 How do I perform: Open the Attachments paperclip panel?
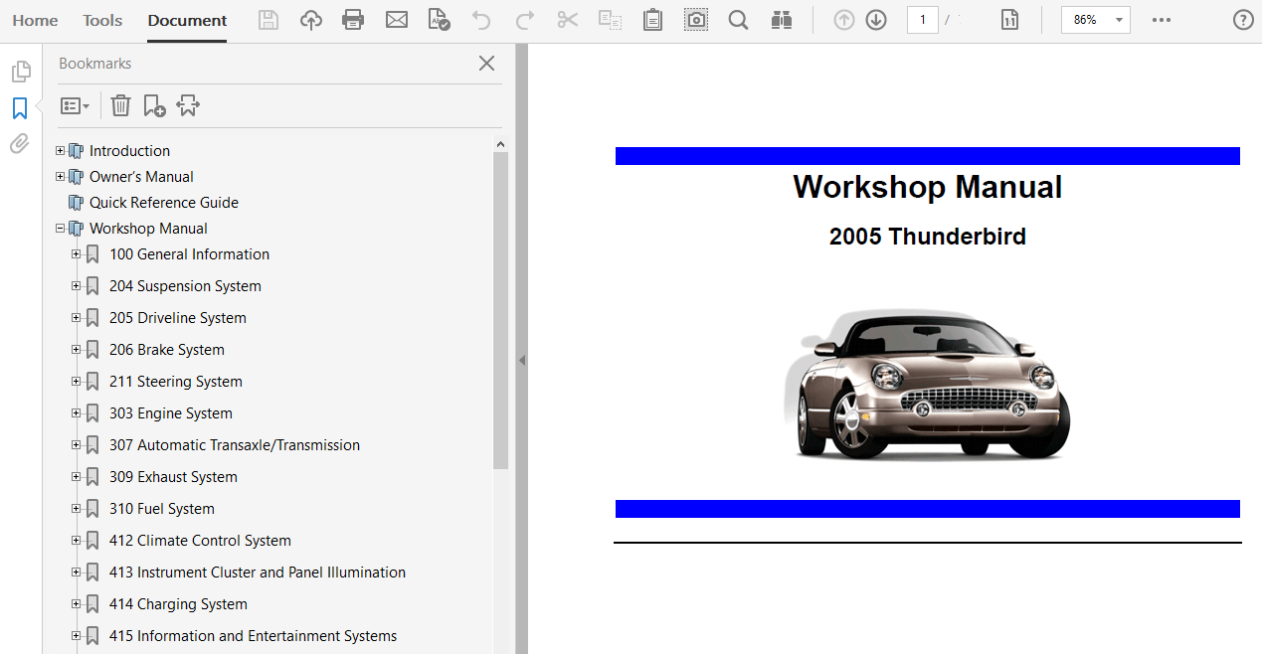coord(20,145)
